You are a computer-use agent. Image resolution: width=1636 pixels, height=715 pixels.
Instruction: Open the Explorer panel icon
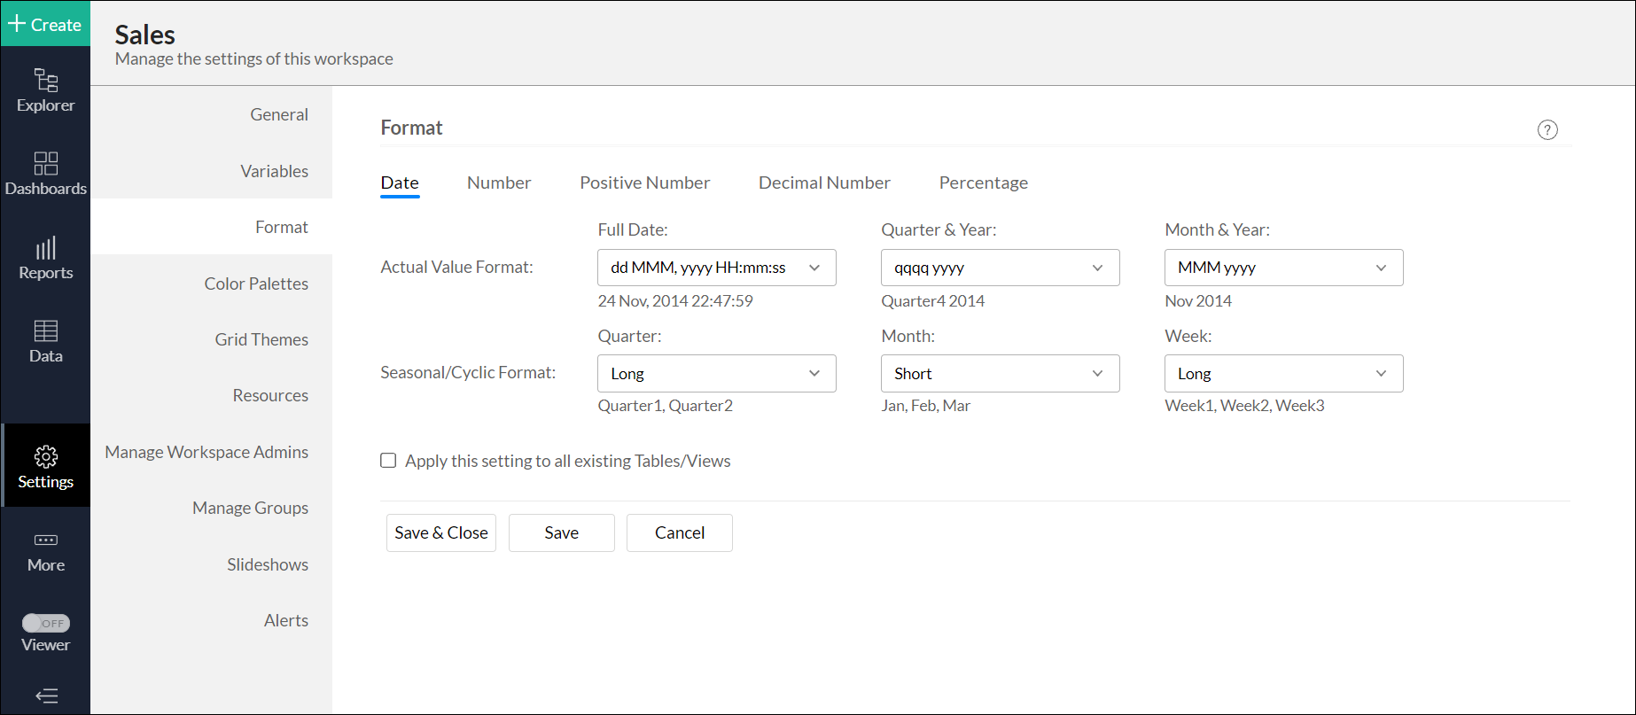(45, 81)
